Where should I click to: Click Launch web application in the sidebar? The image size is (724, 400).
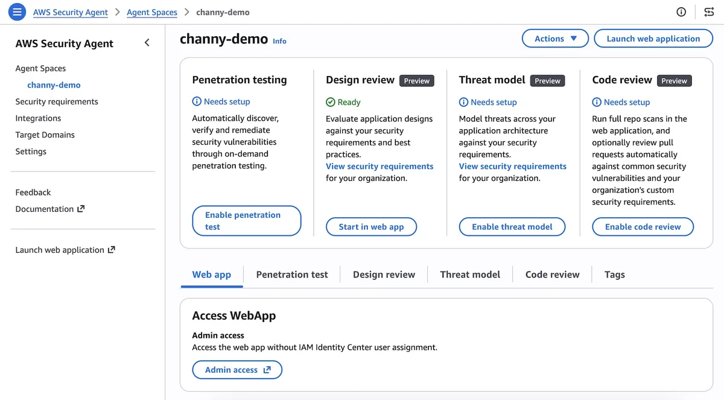coord(65,250)
